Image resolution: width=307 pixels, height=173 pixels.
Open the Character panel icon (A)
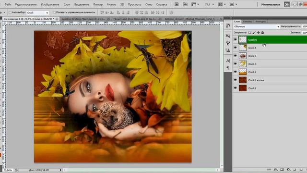coord(228,61)
